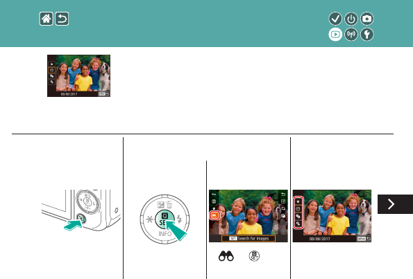413x279 pixels.
Task: Open the checkmark basics section icon
Action: pos(335,19)
